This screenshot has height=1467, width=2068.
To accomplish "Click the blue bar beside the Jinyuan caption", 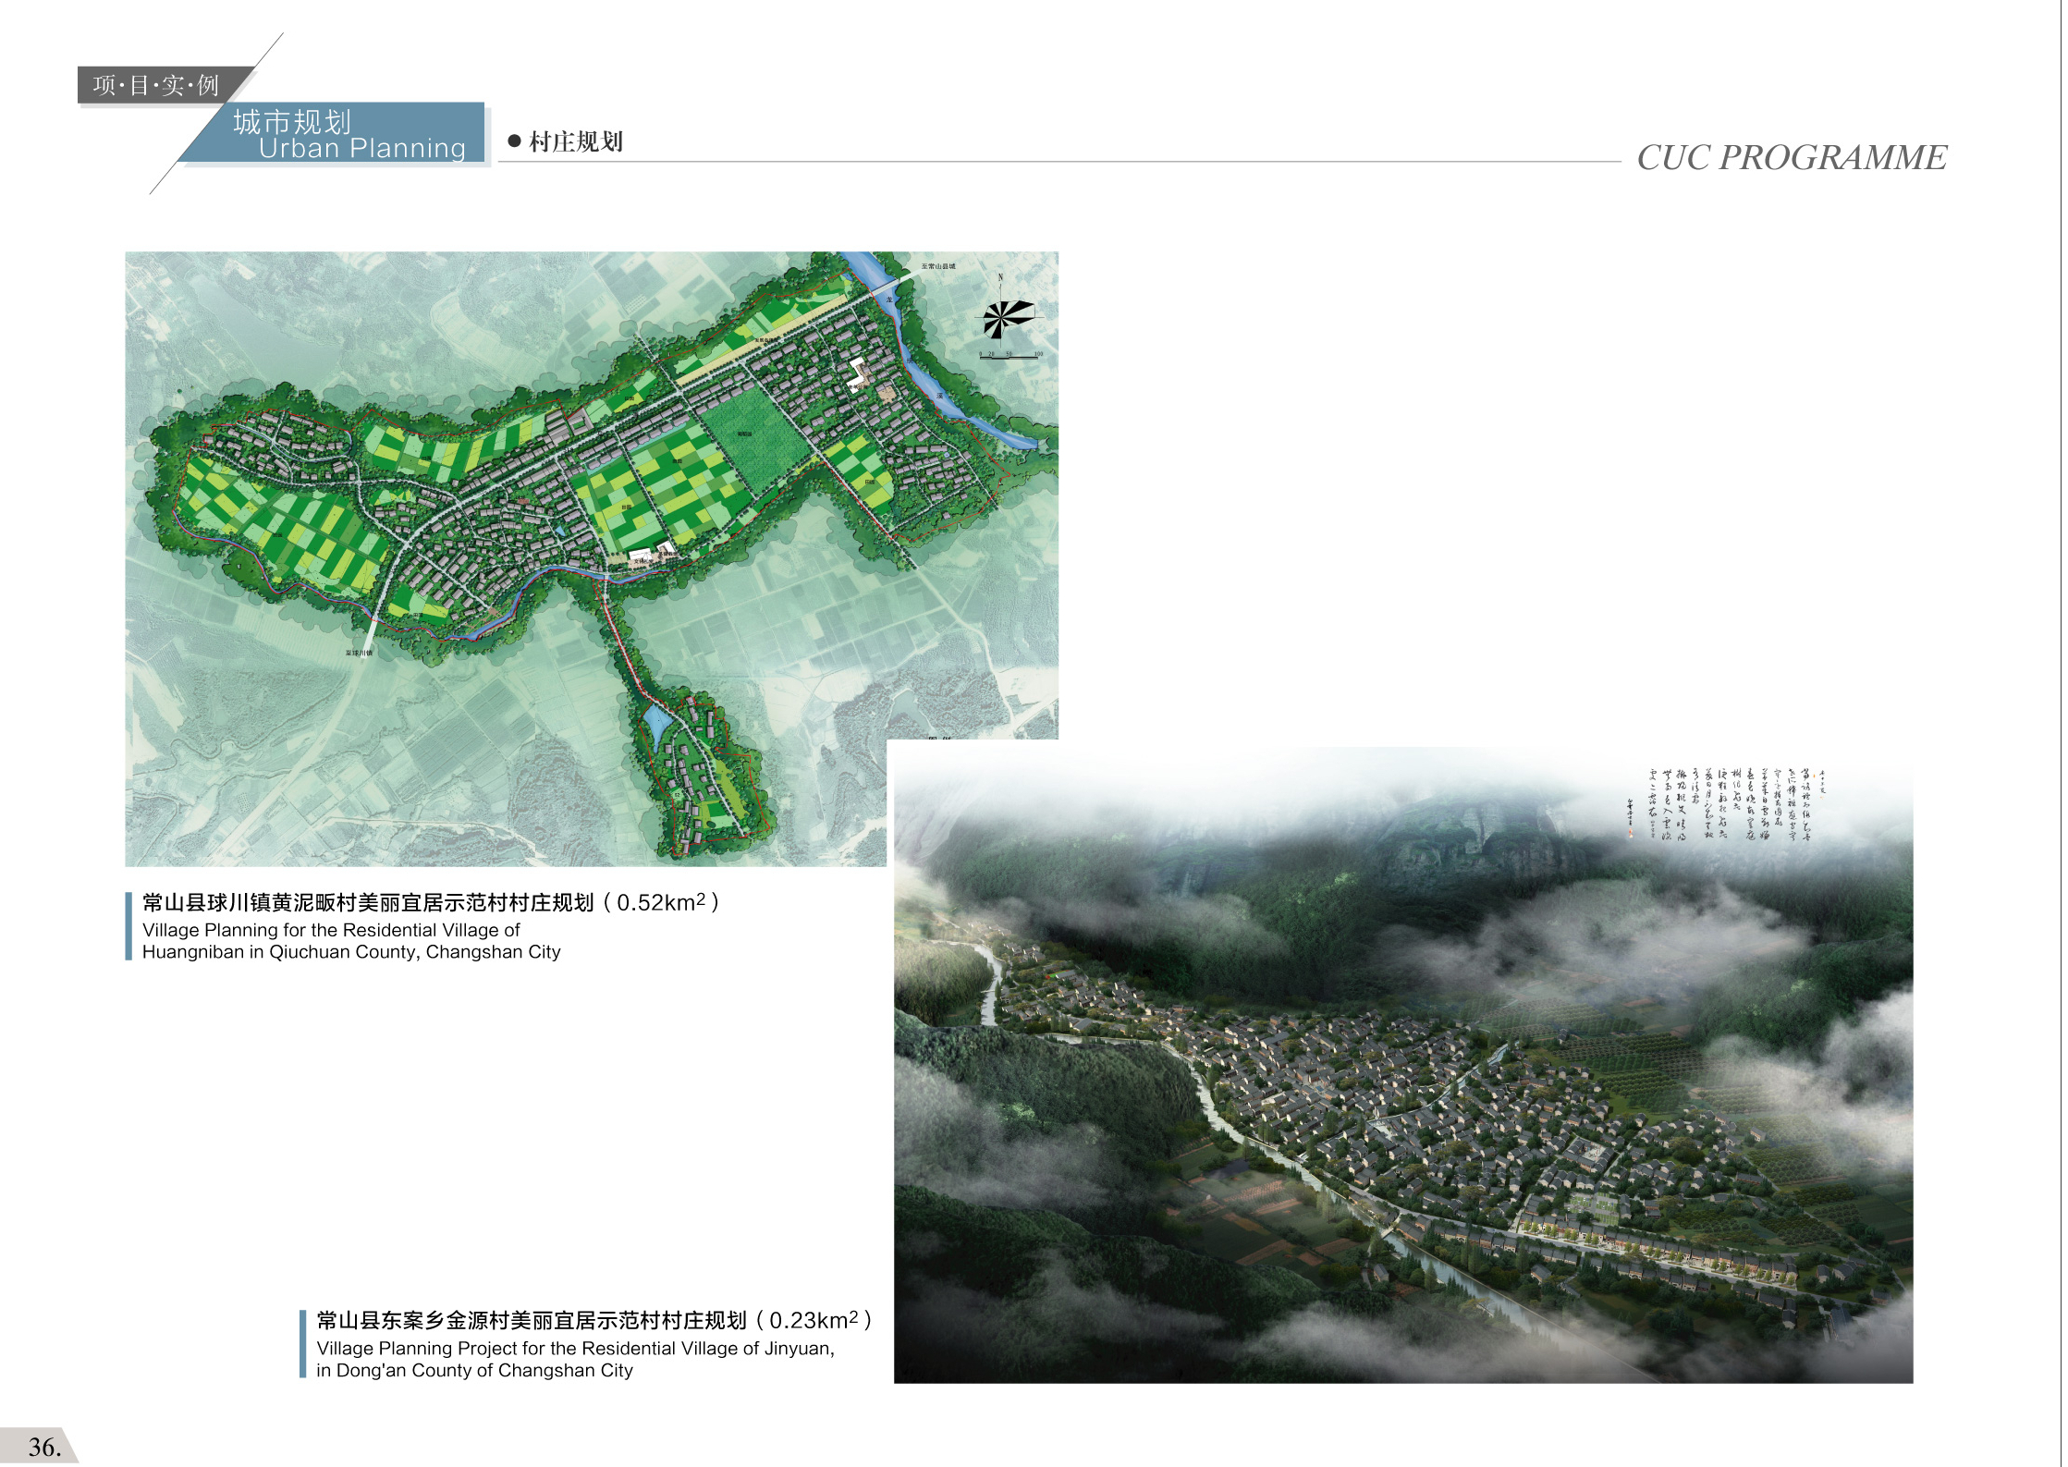I will tap(303, 1346).
